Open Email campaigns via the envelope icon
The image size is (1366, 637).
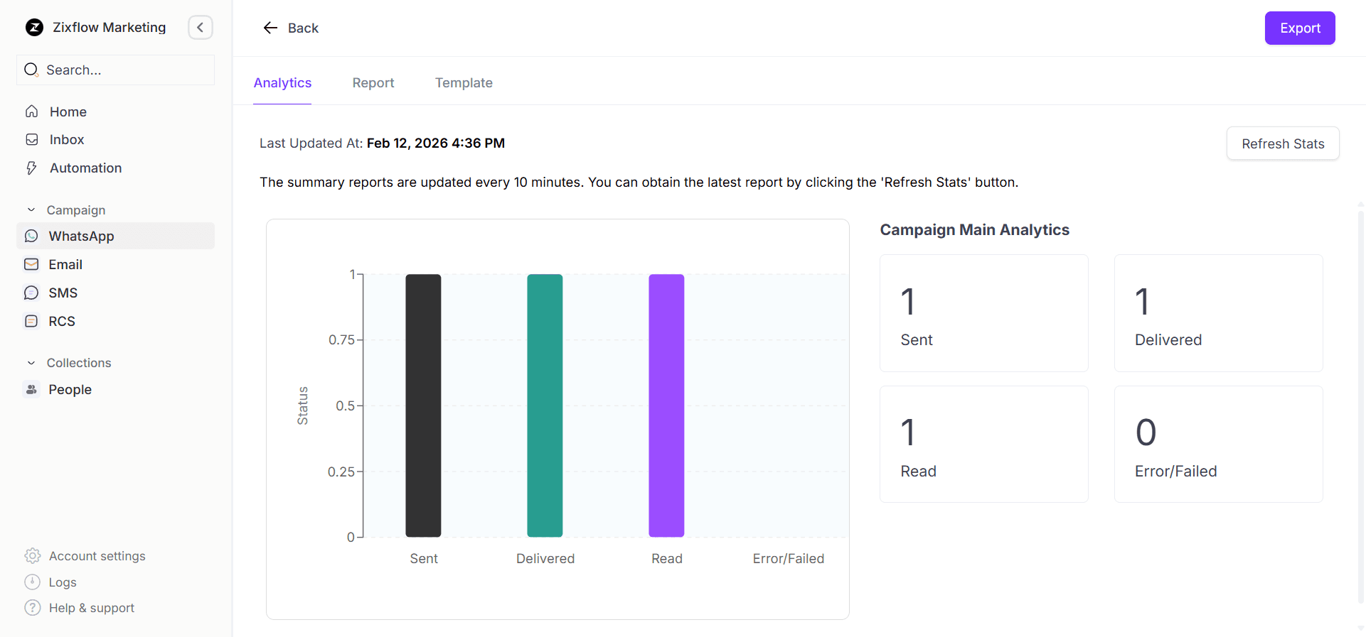point(31,264)
